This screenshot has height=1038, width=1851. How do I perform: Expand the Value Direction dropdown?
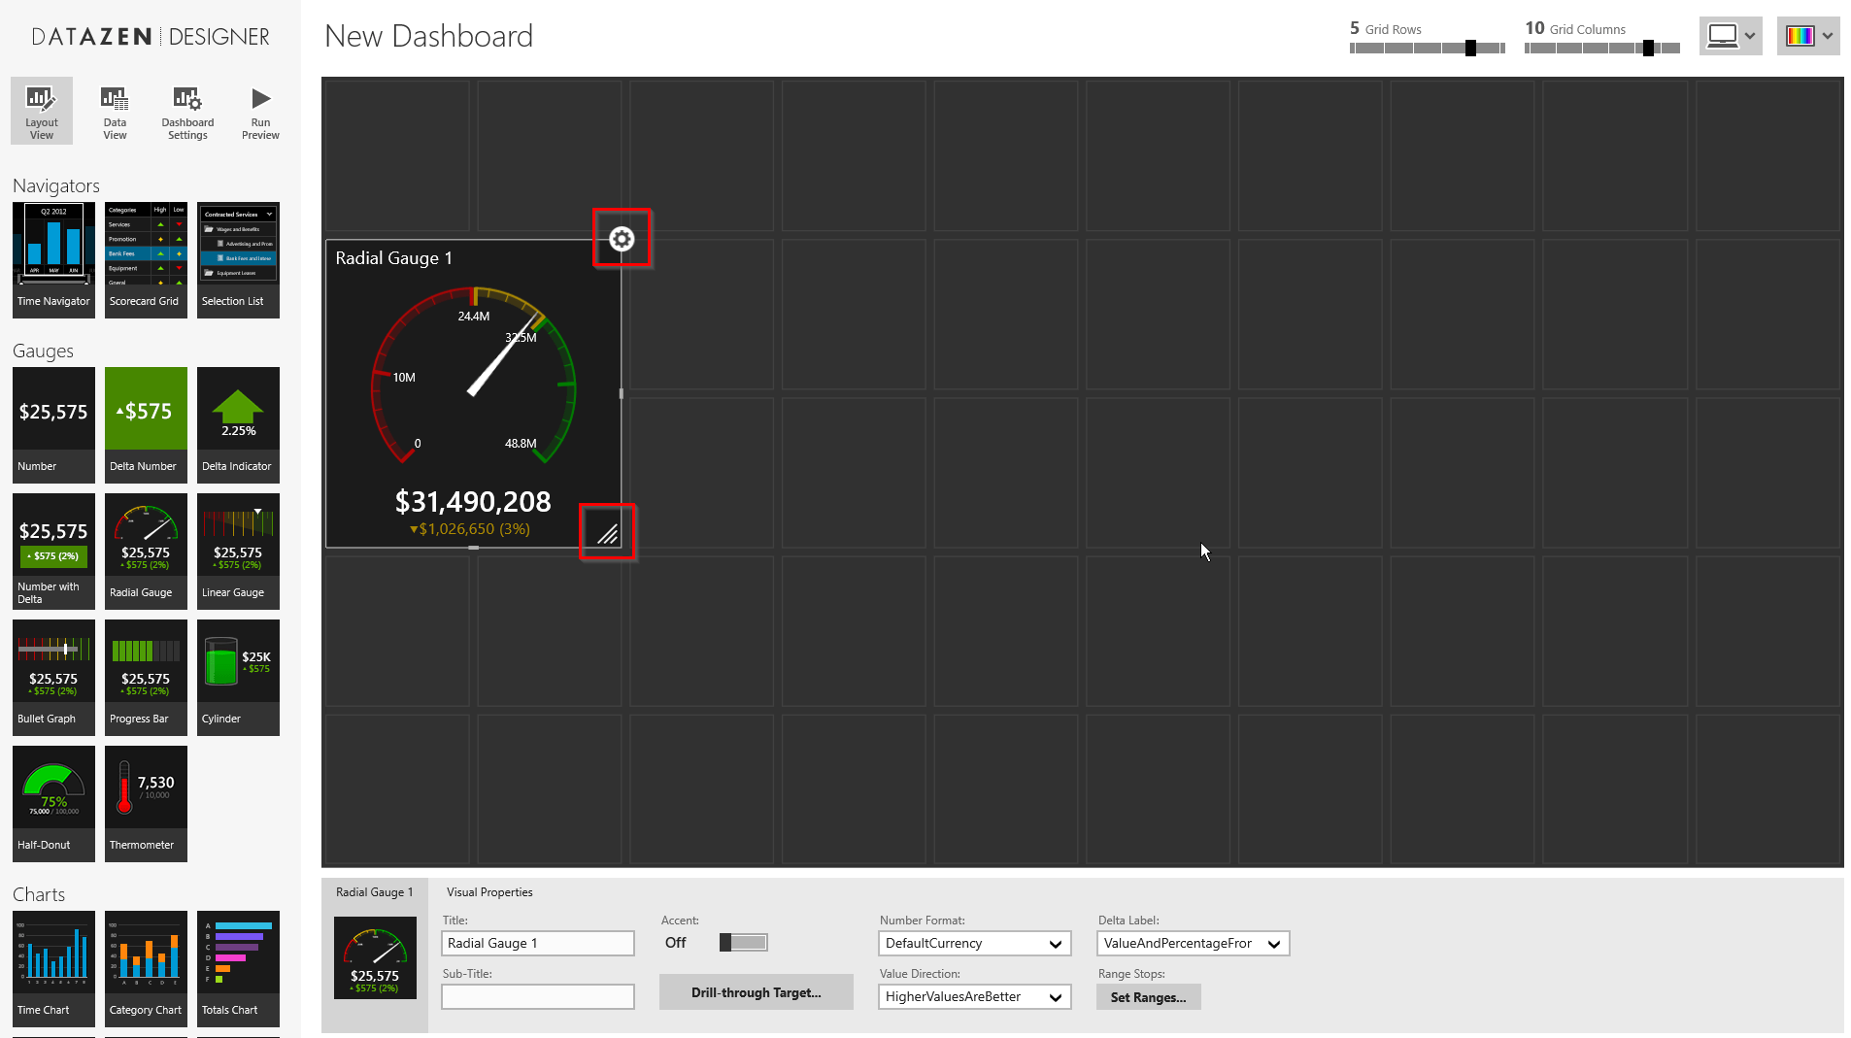point(974,997)
